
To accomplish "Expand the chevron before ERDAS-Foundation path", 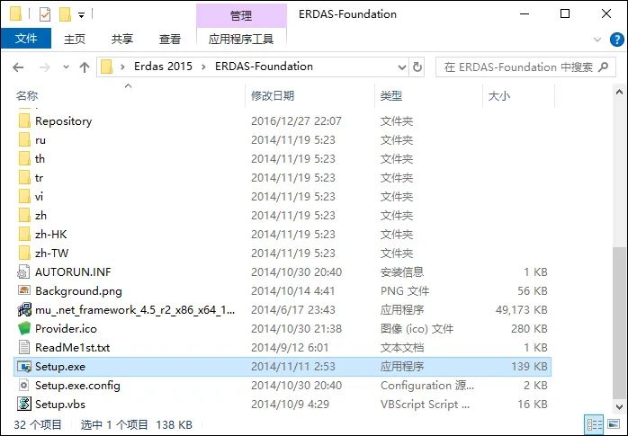I will [203, 67].
